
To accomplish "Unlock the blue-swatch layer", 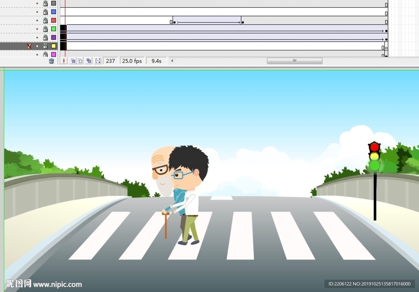I will click(x=45, y=12).
